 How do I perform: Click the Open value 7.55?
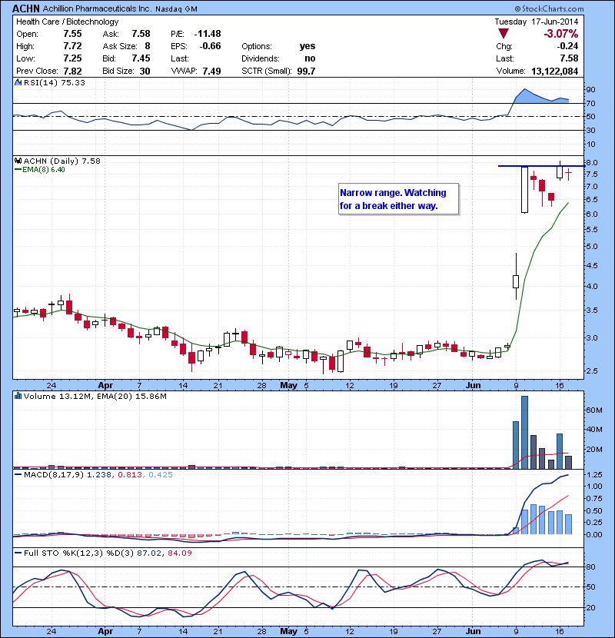[72, 34]
